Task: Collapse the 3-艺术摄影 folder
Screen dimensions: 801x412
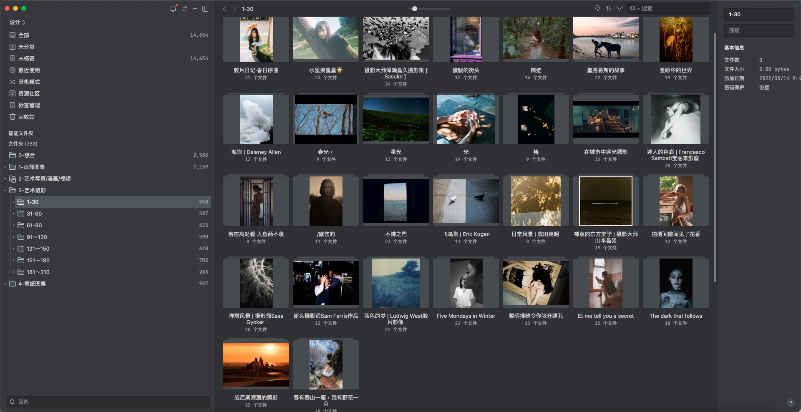Action: pos(5,190)
